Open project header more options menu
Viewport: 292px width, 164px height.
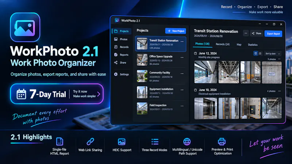246,34
